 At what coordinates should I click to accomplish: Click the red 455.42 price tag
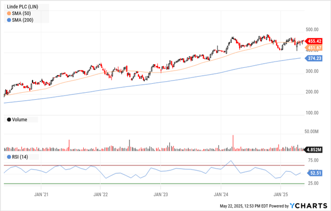point(313,41)
